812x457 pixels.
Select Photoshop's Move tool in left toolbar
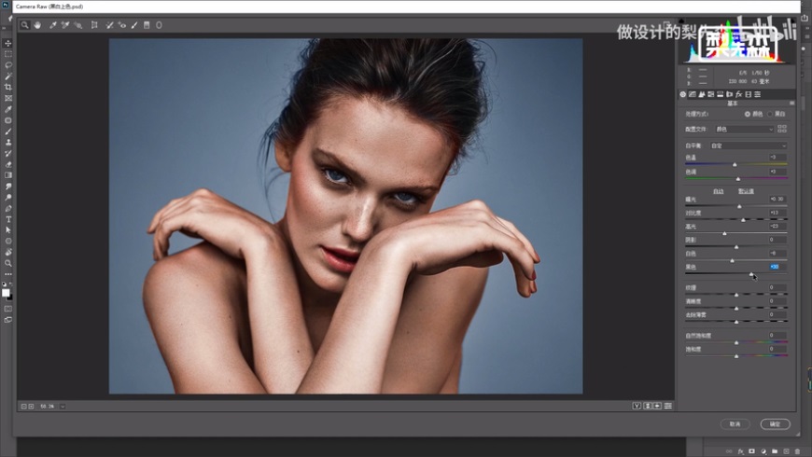tap(8, 44)
